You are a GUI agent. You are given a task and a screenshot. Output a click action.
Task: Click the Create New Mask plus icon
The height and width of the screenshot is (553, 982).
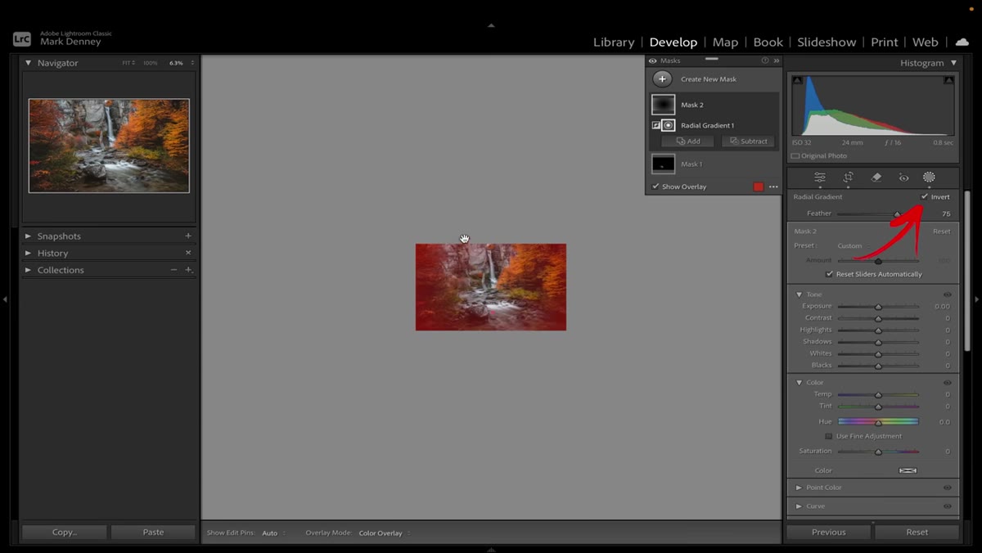point(662,79)
